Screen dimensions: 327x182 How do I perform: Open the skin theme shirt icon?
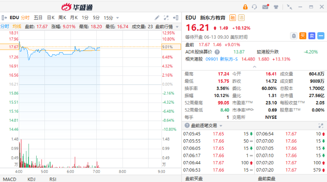point(276,7)
